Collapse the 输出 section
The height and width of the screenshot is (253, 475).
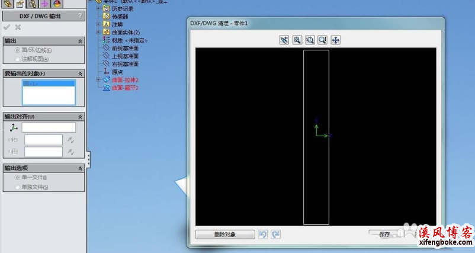point(80,41)
